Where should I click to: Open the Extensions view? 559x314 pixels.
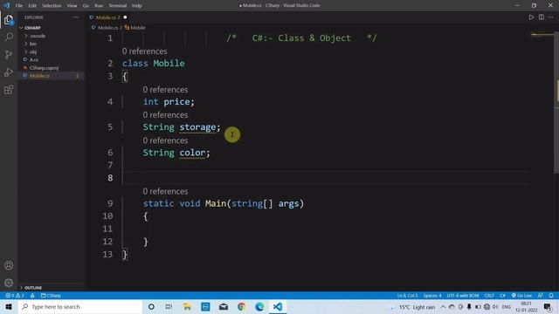[9, 89]
